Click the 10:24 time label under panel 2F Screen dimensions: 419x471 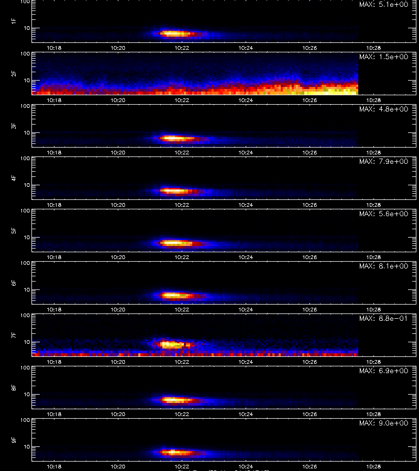click(x=246, y=100)
